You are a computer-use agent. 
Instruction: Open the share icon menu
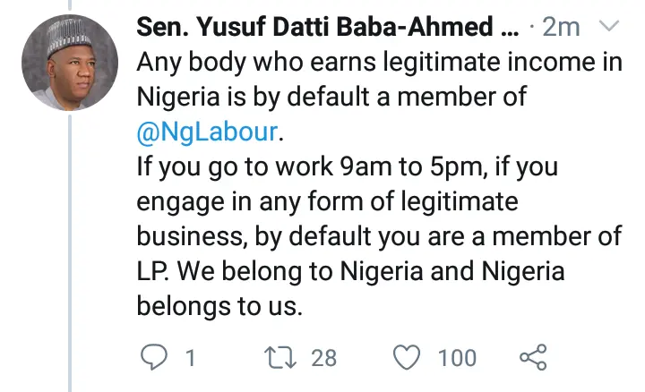pyautogui.click(x=533, y=357)
